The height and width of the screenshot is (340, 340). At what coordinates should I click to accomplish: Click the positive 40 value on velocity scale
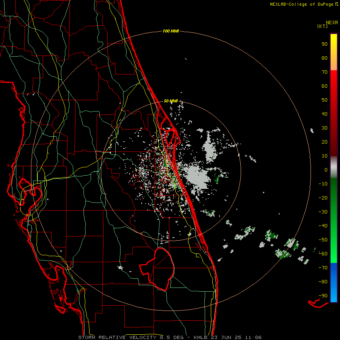(x=325, y=114)
